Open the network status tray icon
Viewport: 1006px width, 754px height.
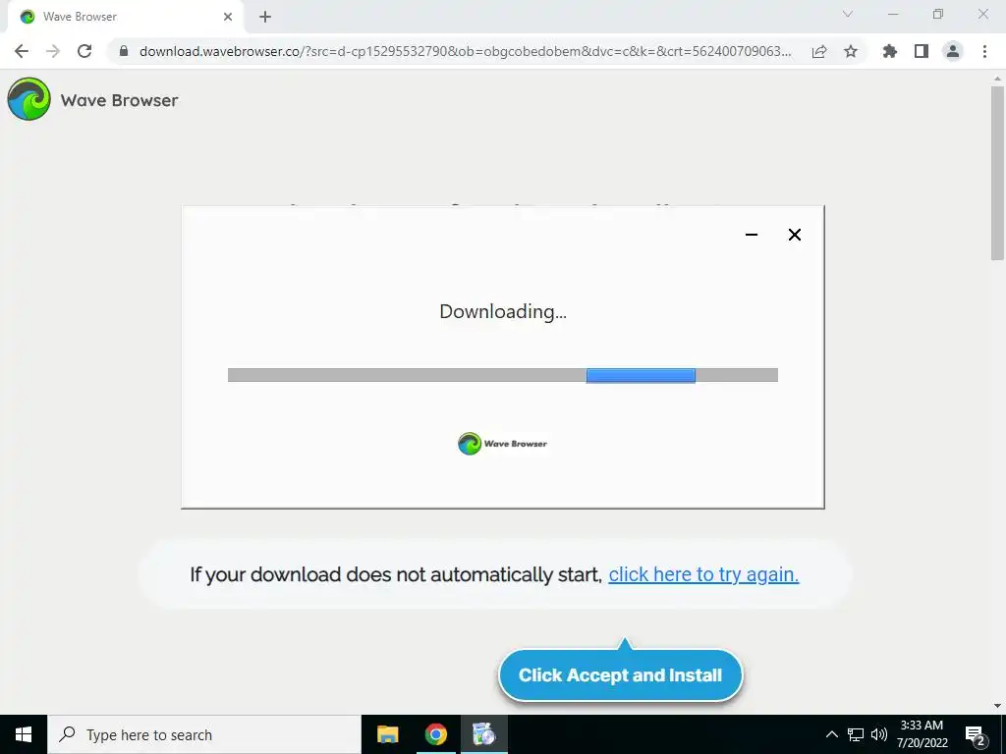pyautogui.click(x=856, y=734)
